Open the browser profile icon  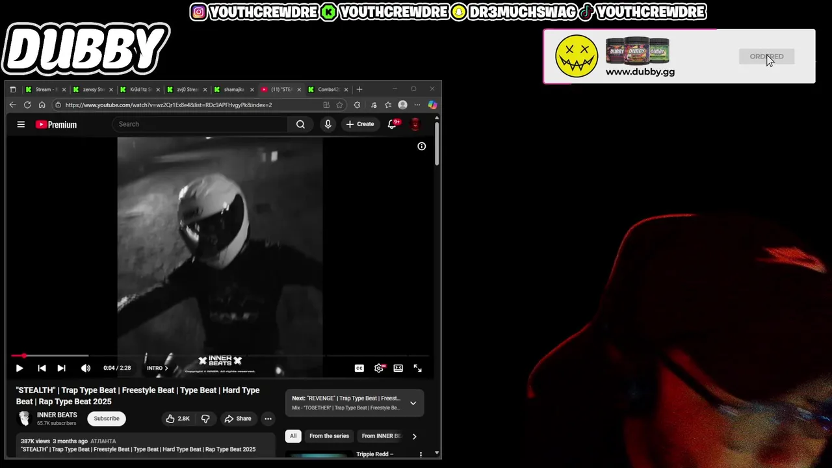[402, 105]
